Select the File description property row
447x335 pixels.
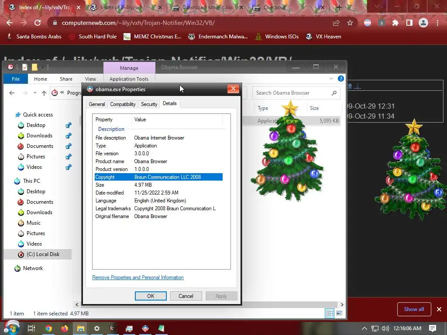[x=158, y=138]
